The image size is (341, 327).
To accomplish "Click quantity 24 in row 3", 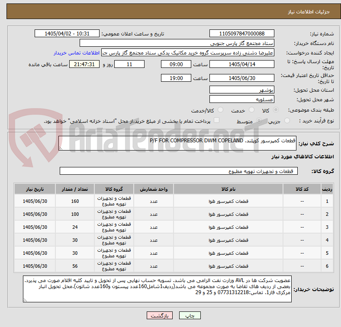I will click(75, 227).
